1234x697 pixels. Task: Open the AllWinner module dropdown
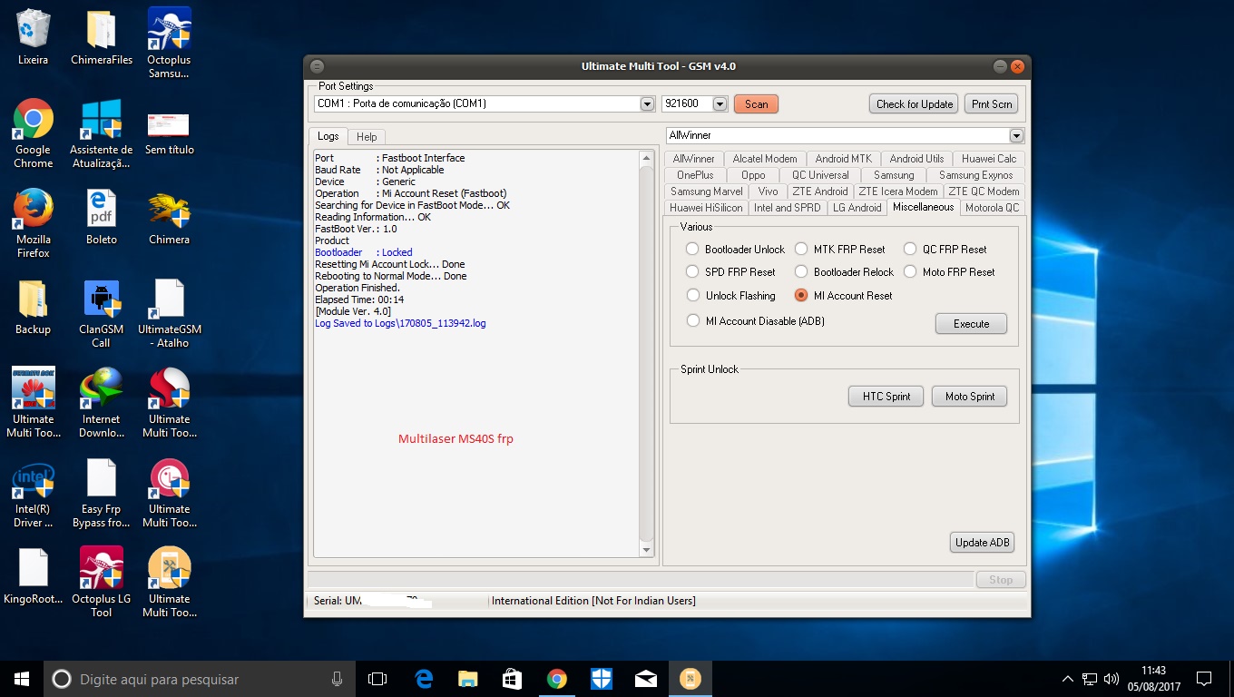(1016, 135)
